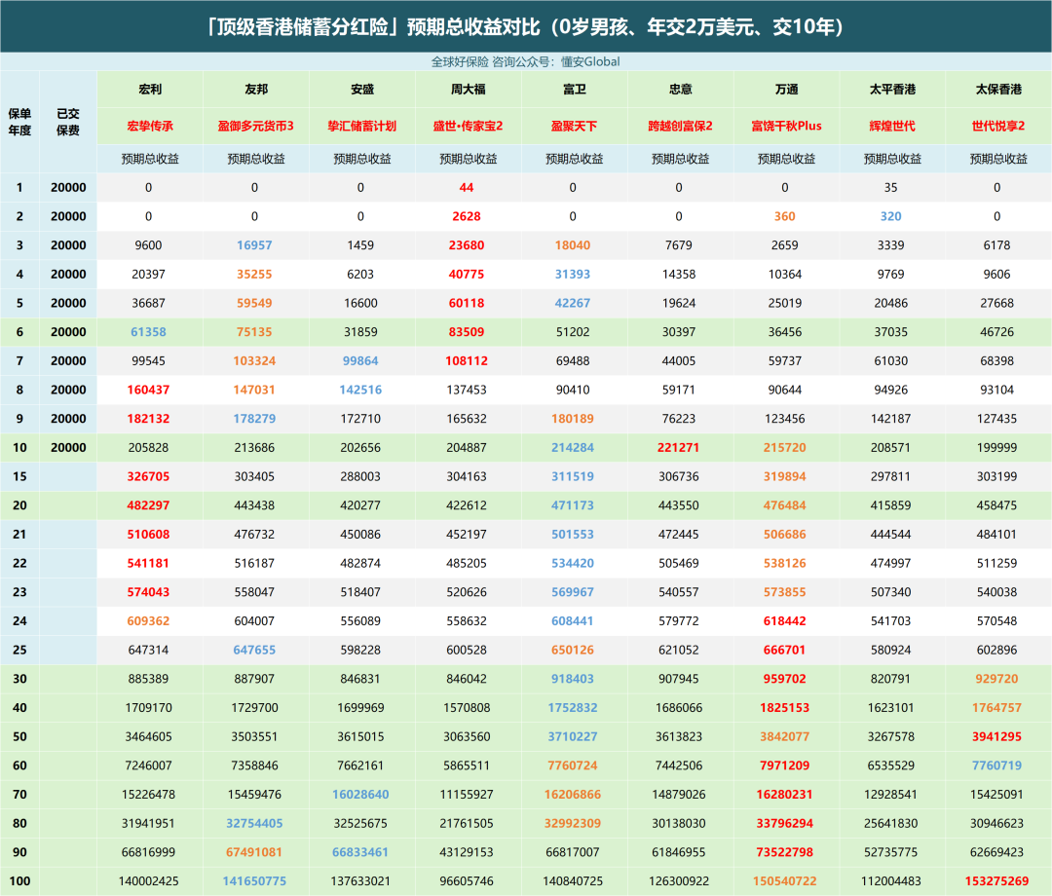This screenshot has height=896, width=1052.
Task: Click the product name 宏挚传承
Action: tap(150, 127)
